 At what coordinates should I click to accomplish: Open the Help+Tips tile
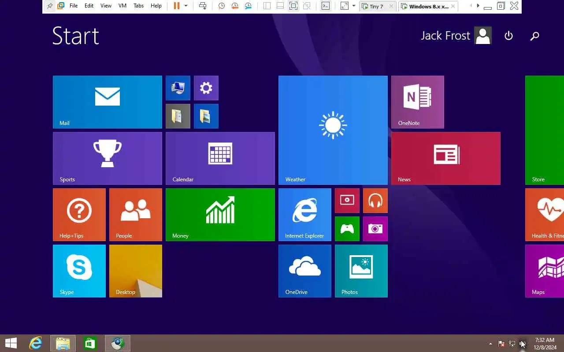[79, 215]
